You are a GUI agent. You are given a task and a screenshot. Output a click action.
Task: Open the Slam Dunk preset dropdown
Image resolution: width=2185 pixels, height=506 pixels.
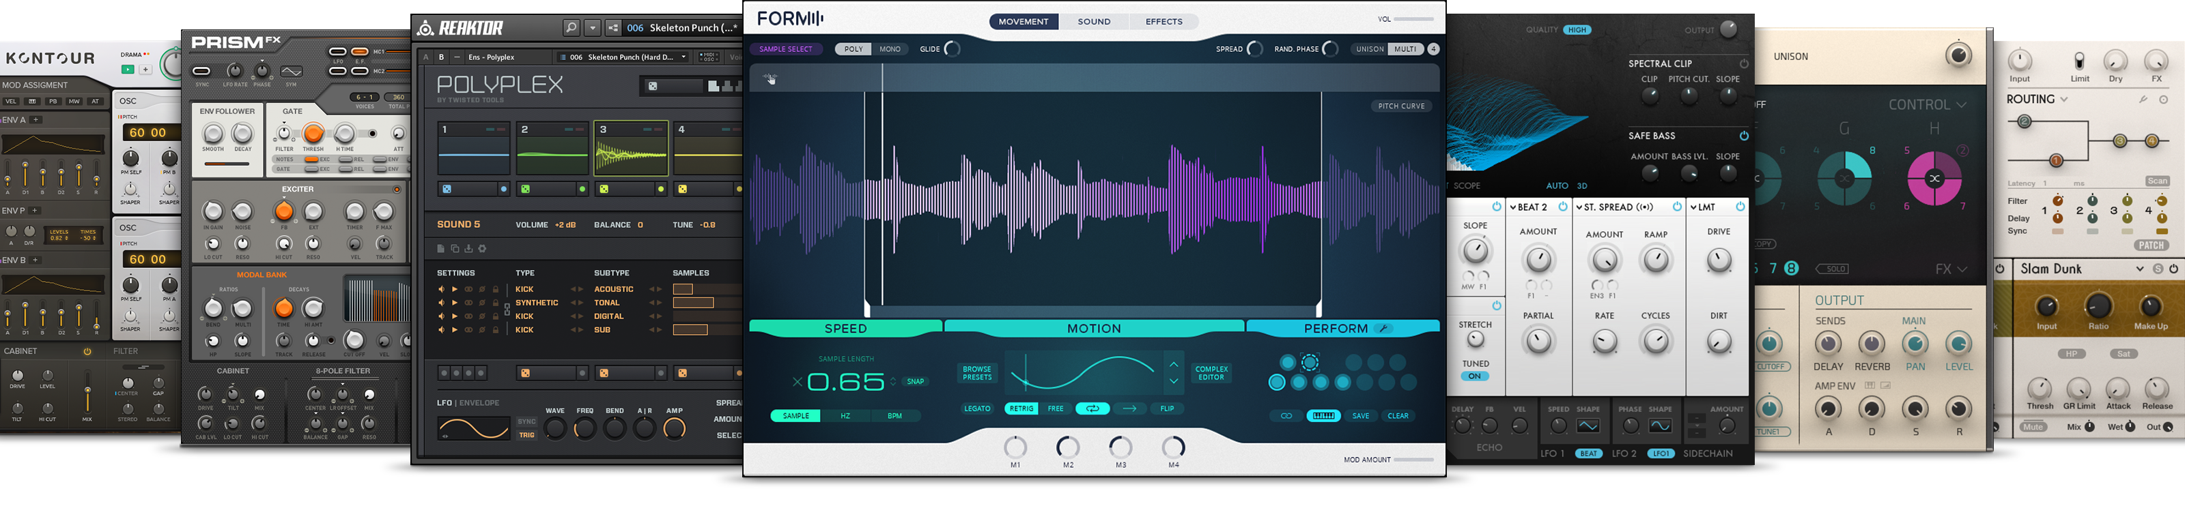pos(2139,269)
